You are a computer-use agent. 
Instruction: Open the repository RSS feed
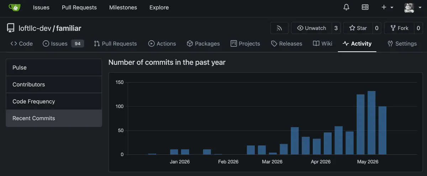[279, 28]
